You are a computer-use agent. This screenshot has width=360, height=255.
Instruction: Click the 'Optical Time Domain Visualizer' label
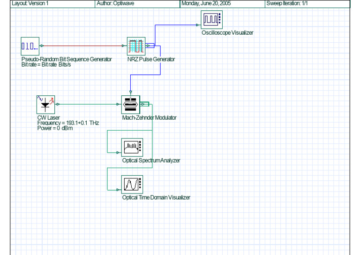coord(156,197)
